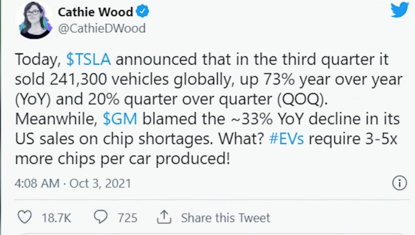Viewport: 415px width, 235px height.
Task: Click the 4:08 AM timestamp
Action: (37, 183)
